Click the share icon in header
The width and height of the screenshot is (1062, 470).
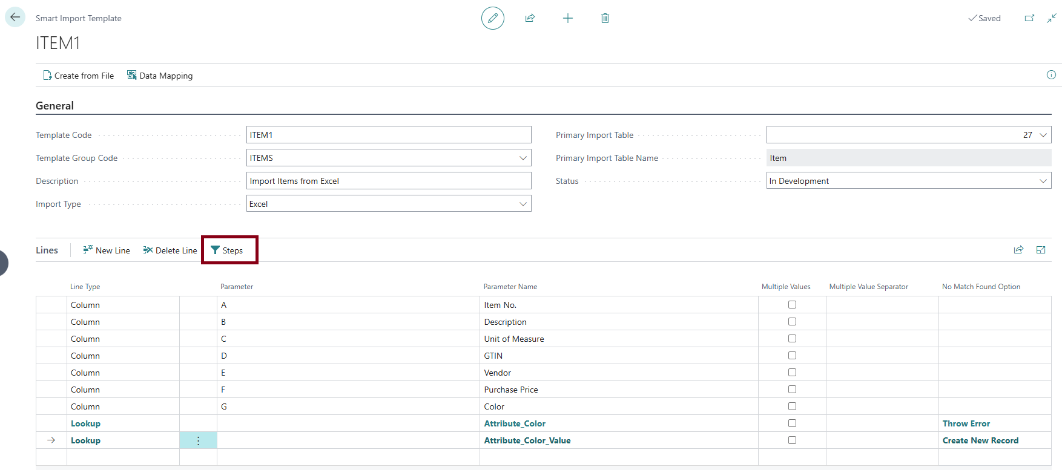coord(530,18)
